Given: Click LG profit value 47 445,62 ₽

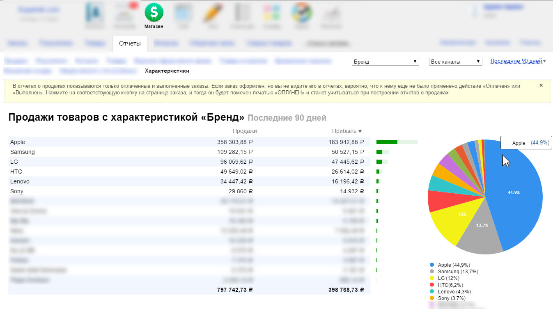Looking at the screenshot, I should (x=348, y=162).
